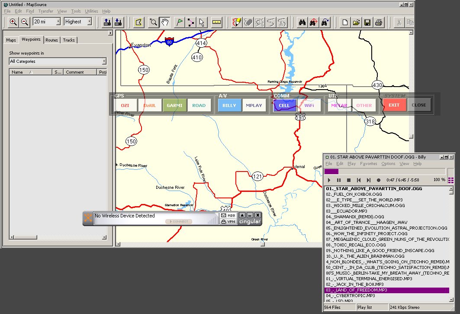This screenshot has width=460, height=314.
Task: Sort waypoints by the Comment column header
Action: click(x=80, y=72)
